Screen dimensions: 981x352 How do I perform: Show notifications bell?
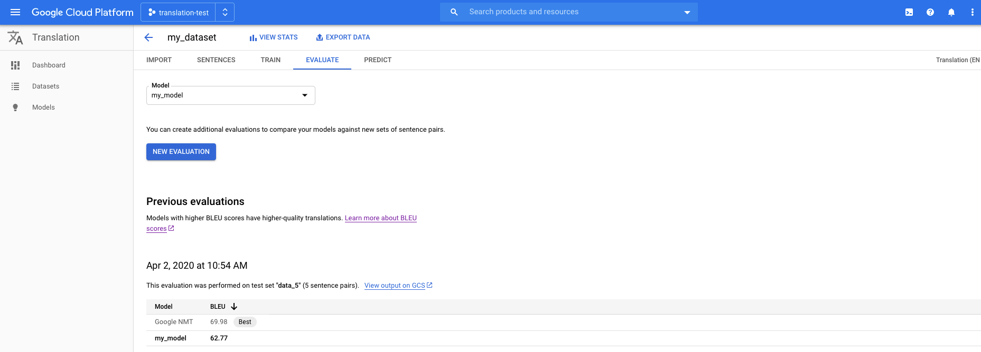[951, 12]
